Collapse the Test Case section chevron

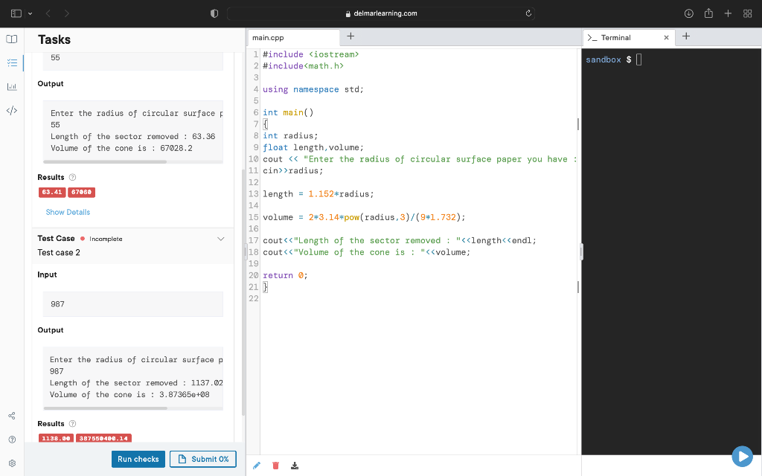220,238
